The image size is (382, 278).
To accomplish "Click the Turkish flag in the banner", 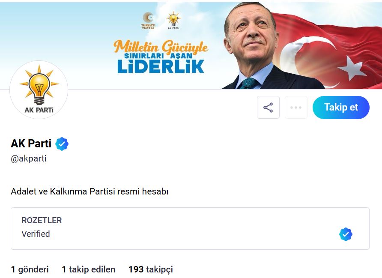I will point(330,47).
